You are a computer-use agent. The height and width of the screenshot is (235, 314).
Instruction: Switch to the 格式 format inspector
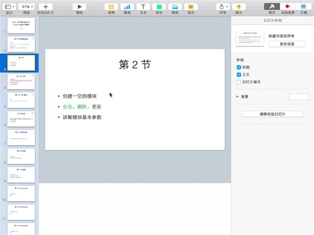[x=272, y=7]
